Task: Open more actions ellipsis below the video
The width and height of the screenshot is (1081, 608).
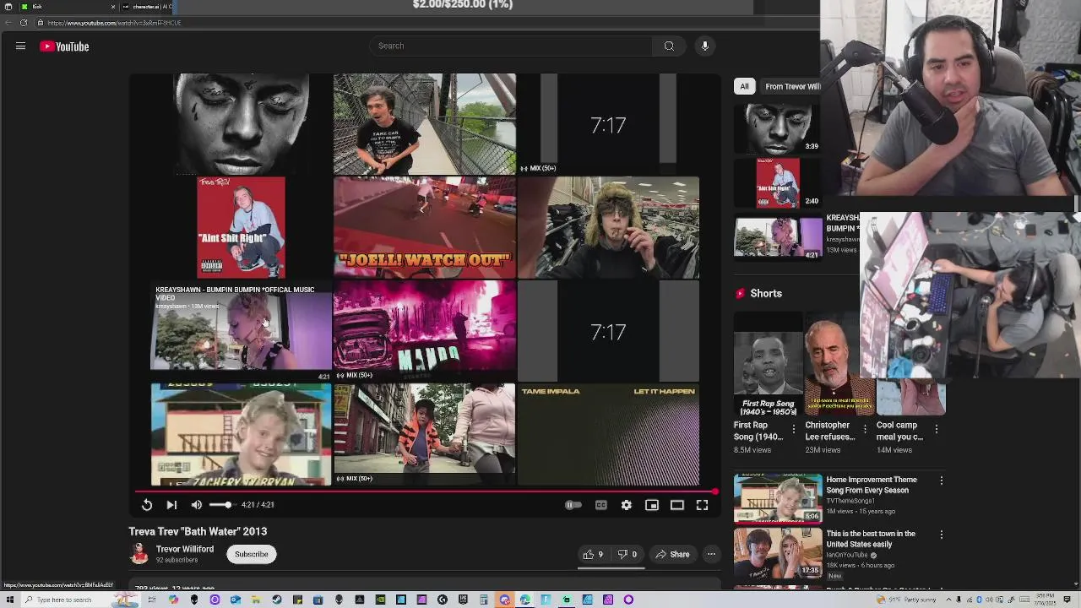Action: (711, 554)
